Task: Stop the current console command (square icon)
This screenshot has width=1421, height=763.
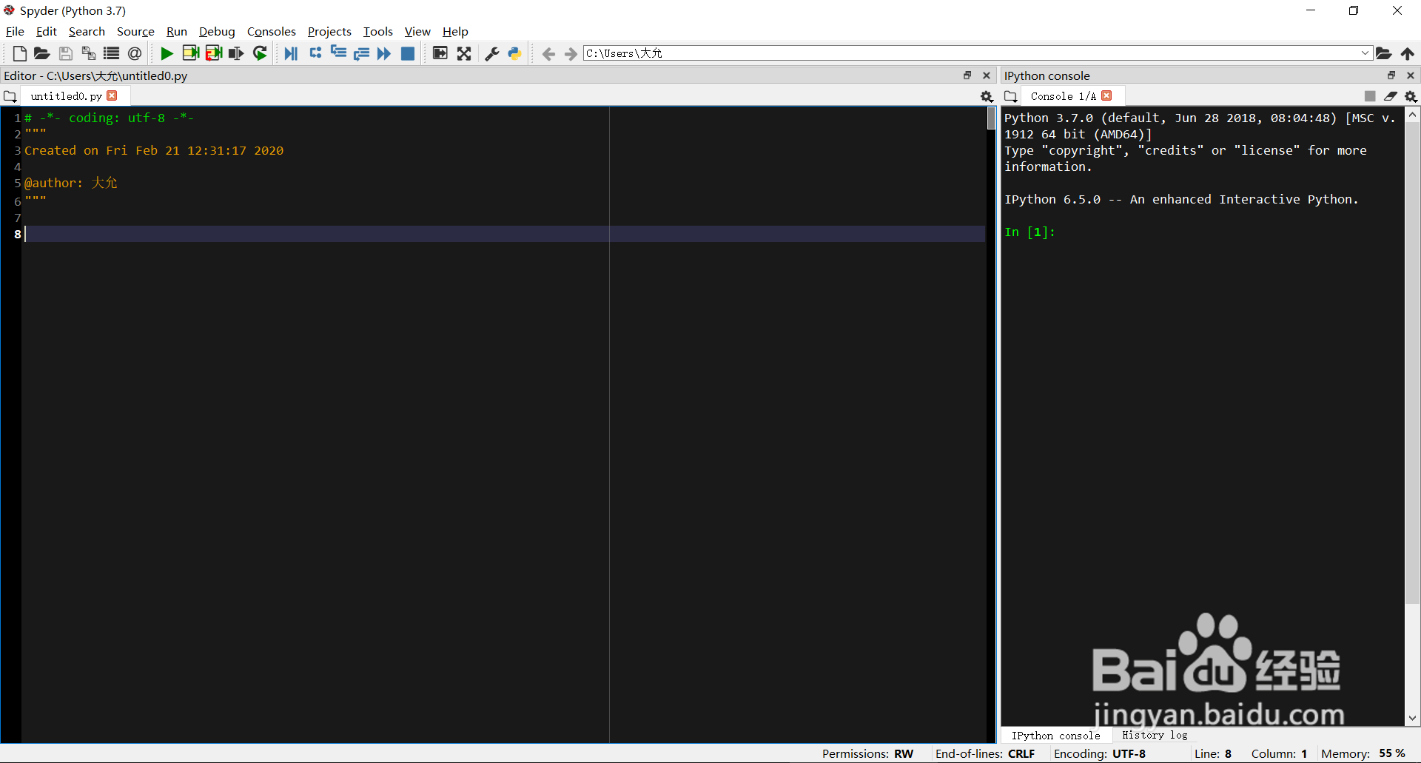Action: [x=1370, y=96]
